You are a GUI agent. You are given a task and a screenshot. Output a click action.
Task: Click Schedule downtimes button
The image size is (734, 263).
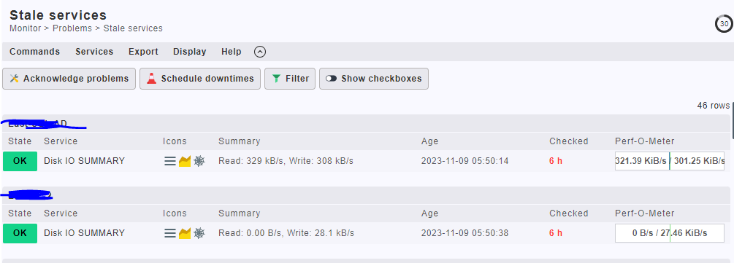point(200,79)
